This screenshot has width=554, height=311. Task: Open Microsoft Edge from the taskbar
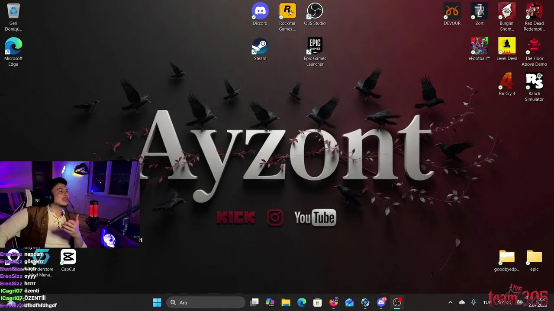(x=302, y=302)
